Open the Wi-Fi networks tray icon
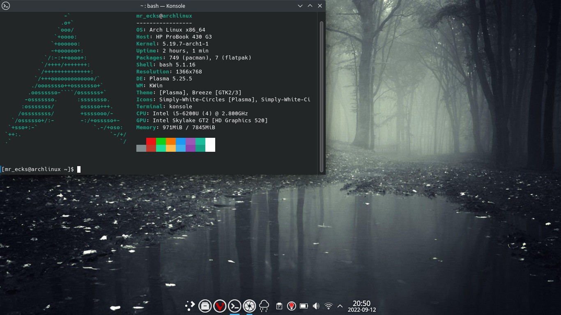Screen dimensions: 561x315 coord(329,306)
